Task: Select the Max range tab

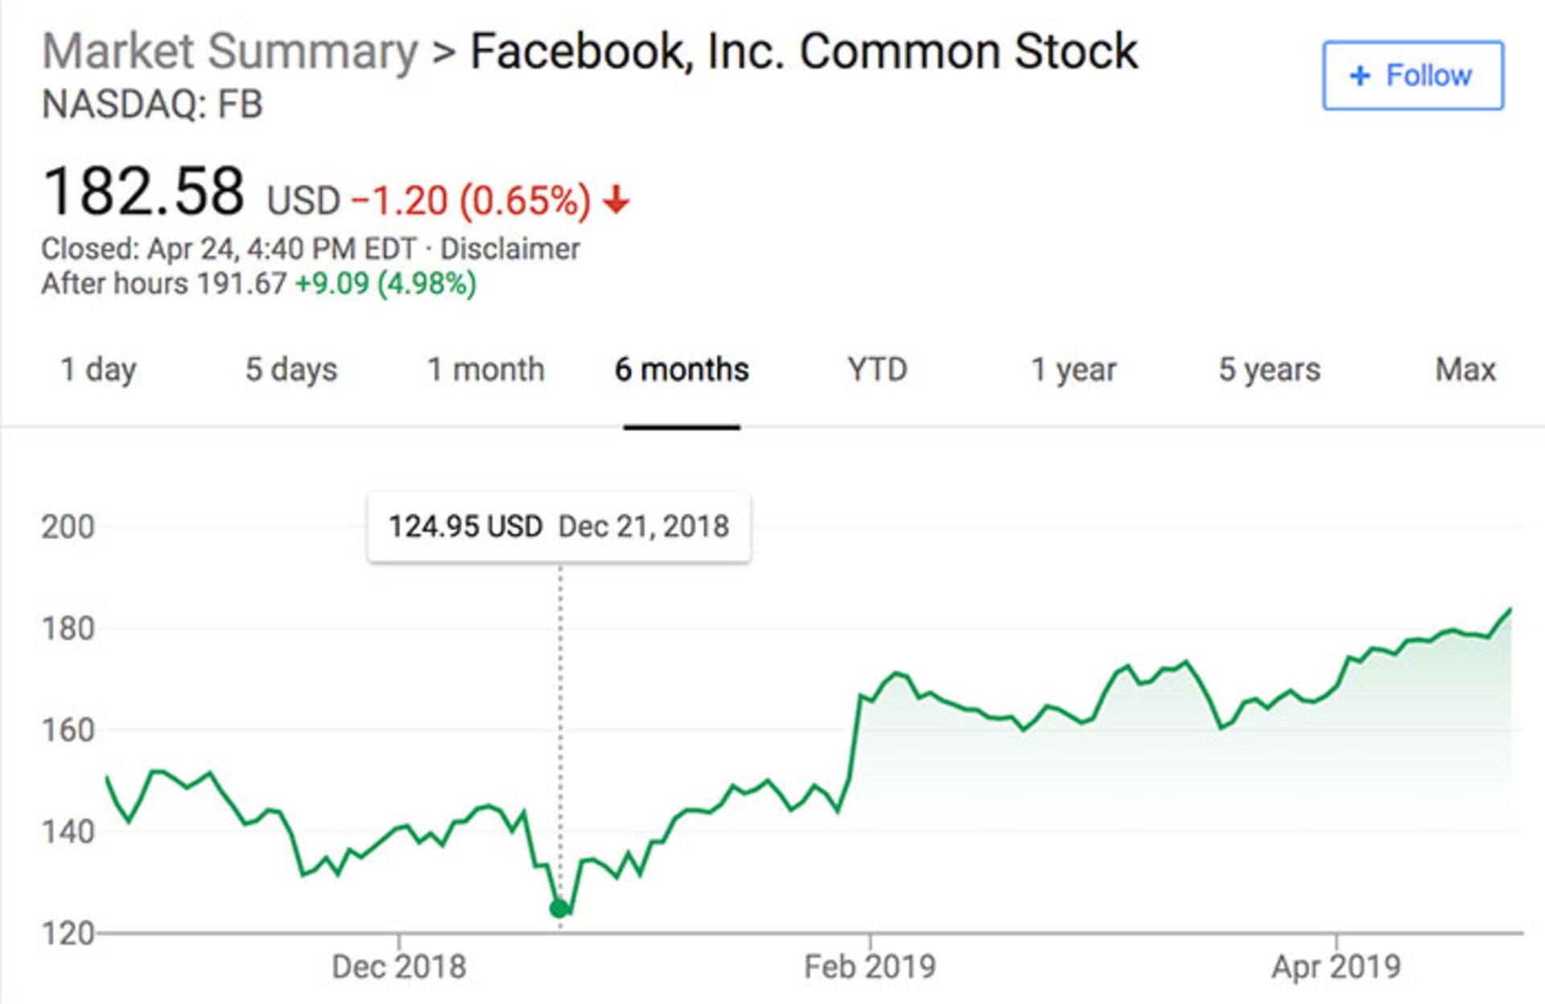Action: point(1465,370)
